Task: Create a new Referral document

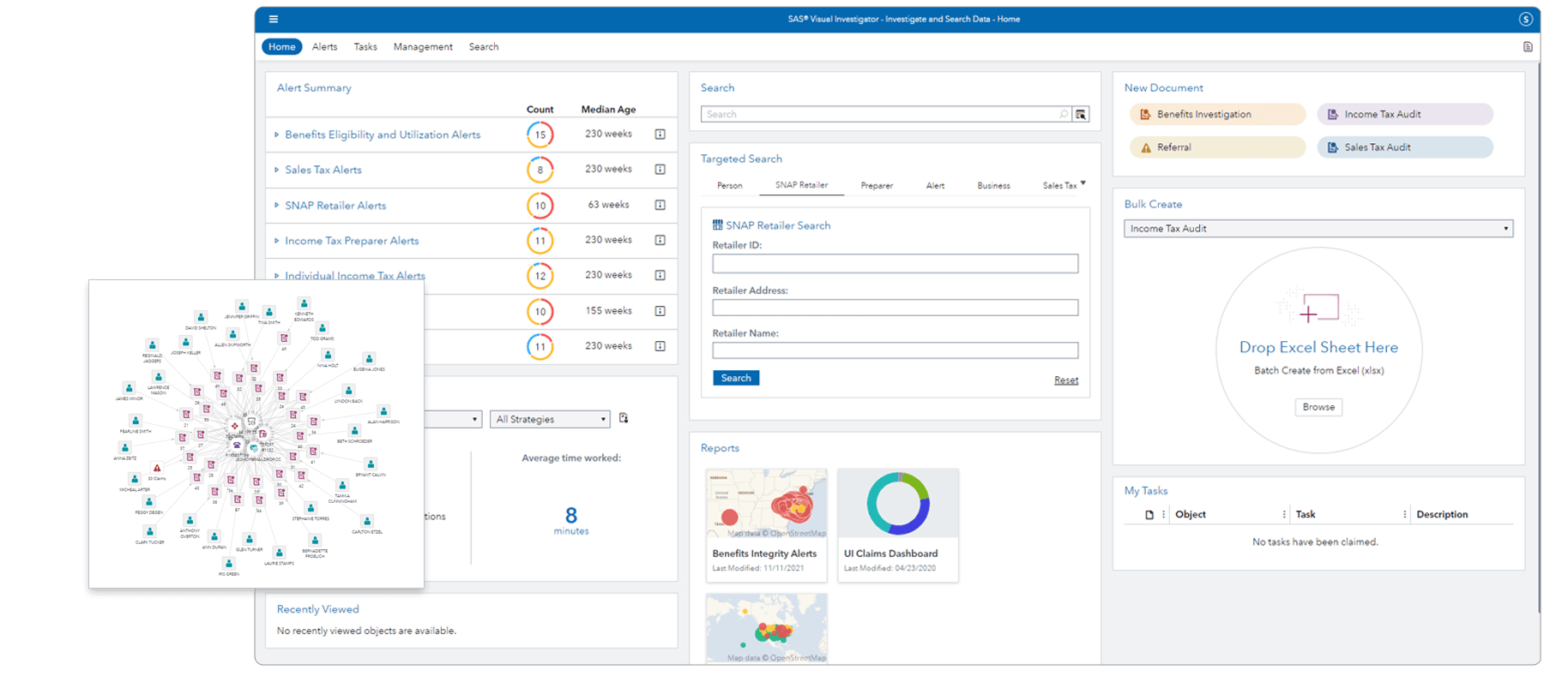Action: (x=1218, y=147)
